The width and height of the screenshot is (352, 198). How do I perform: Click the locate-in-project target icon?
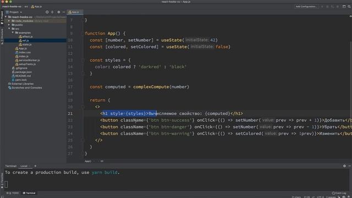(47, 12)
